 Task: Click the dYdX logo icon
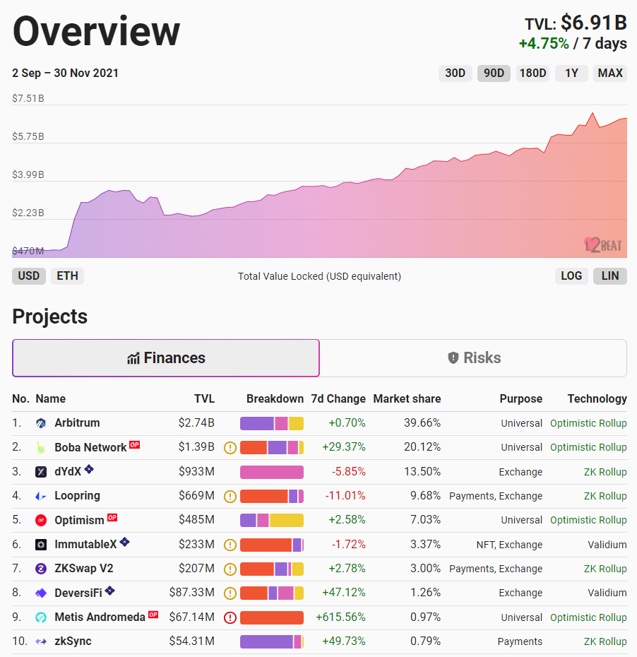pyautogui.click(x=41, y=472)
